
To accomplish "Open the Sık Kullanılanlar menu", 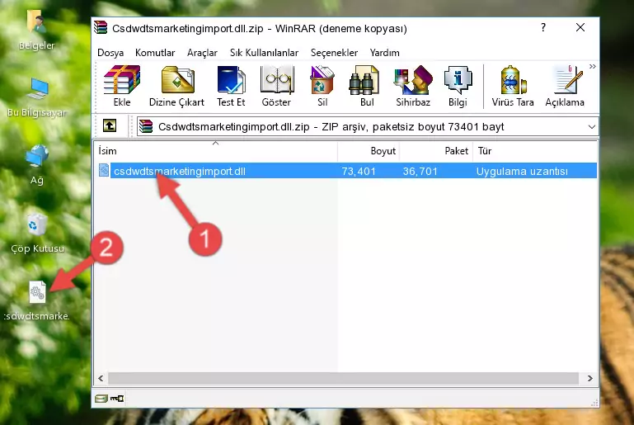I will coord(264,53).
